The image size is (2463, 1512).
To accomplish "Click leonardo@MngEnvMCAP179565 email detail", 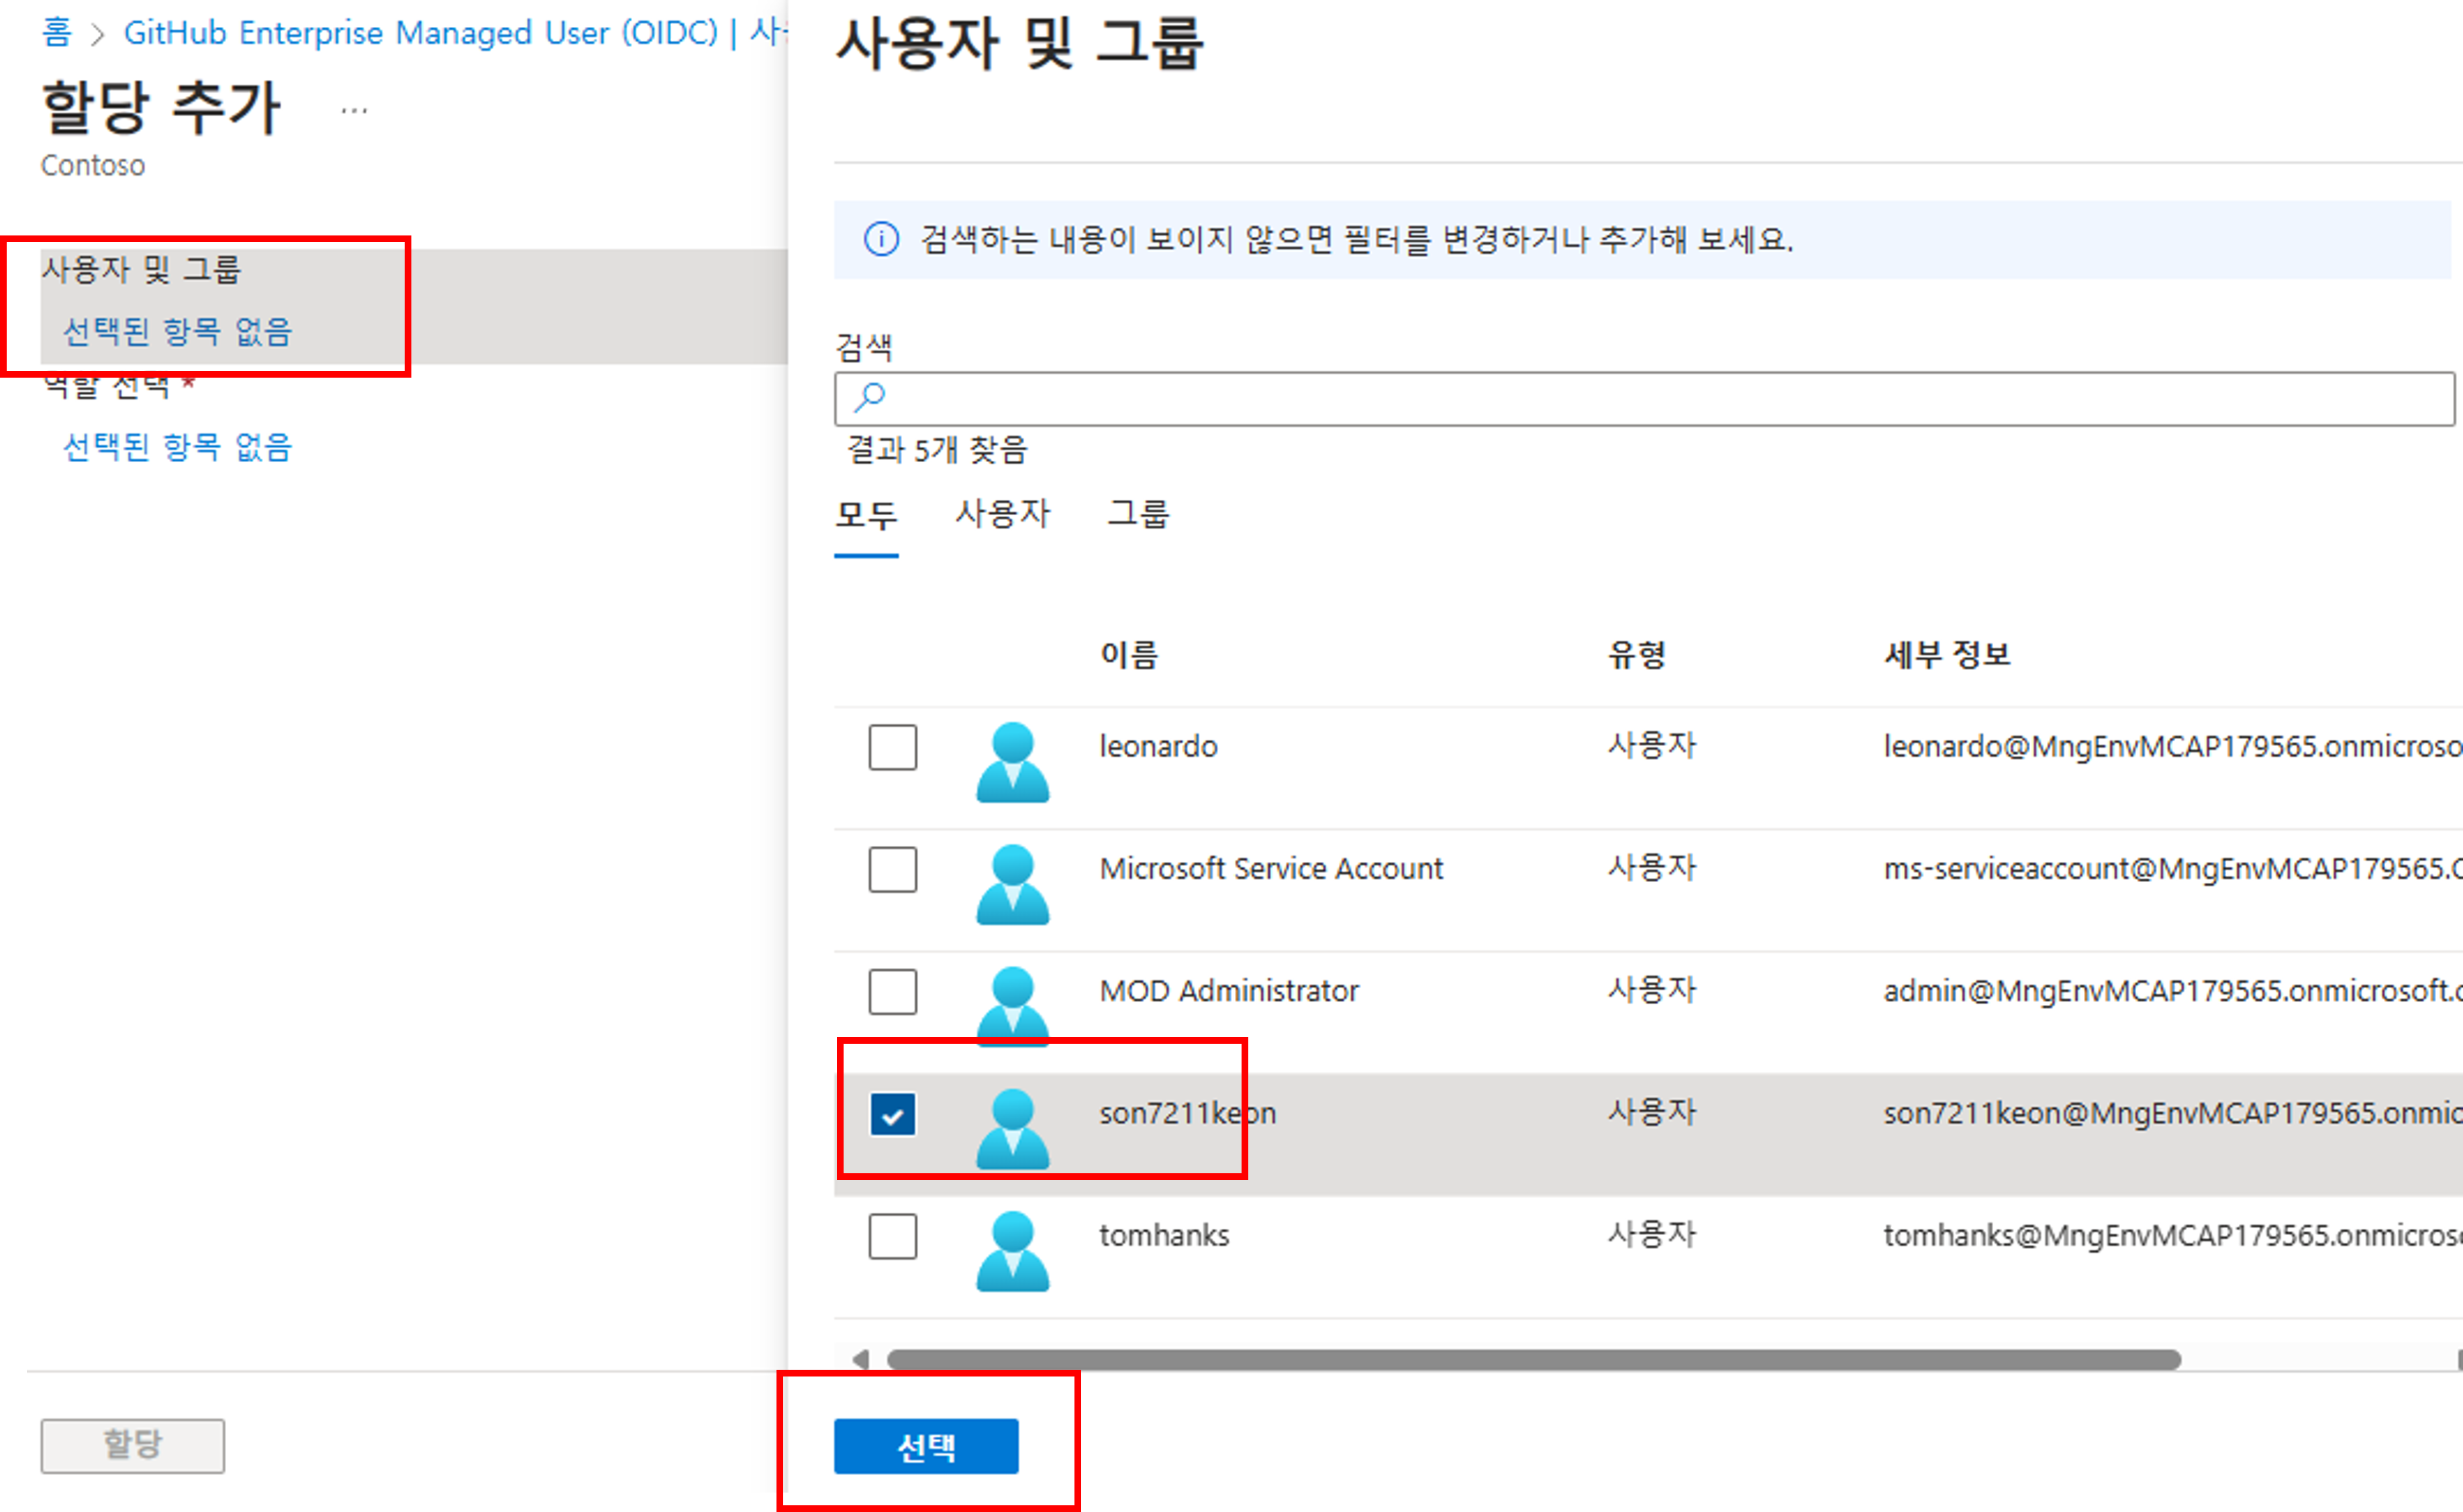I will (x=2173, y=746).
